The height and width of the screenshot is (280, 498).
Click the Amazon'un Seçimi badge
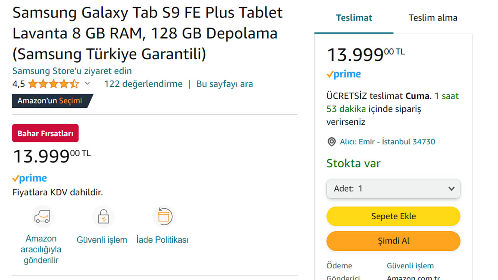pyautogui.click(x=51, y=101)
